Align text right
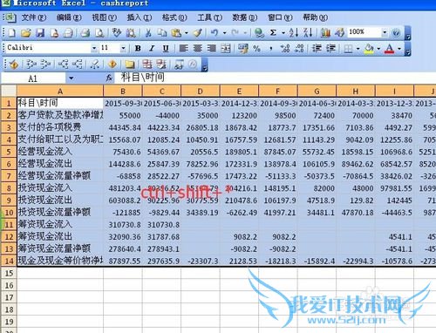Viewport: 436px width, 333px height. click(212, 48)
